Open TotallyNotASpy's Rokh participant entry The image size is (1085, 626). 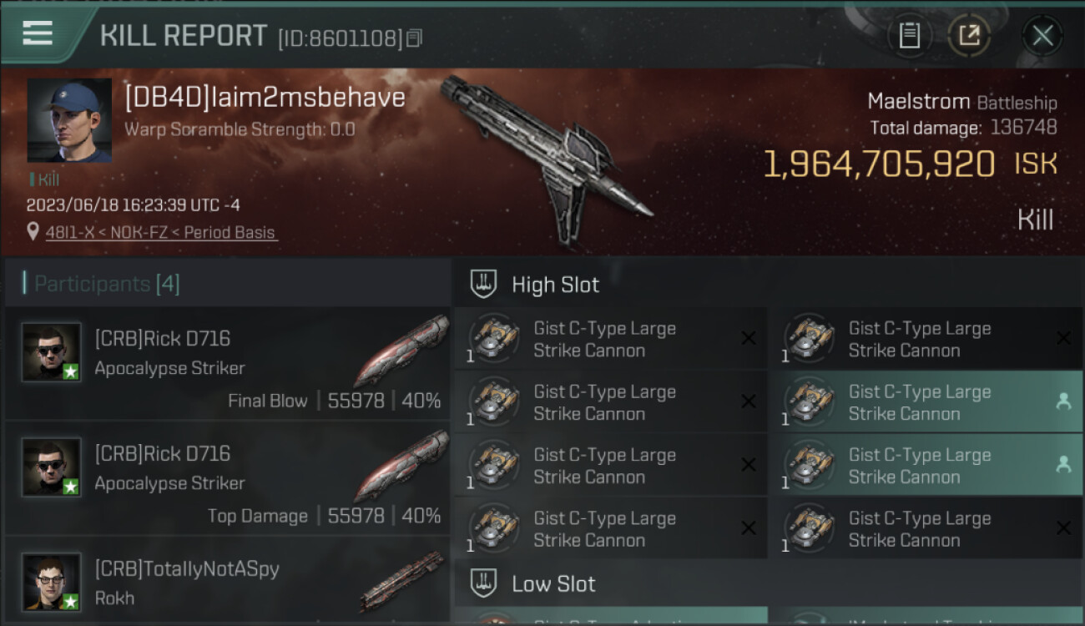(x=227, y=582)
